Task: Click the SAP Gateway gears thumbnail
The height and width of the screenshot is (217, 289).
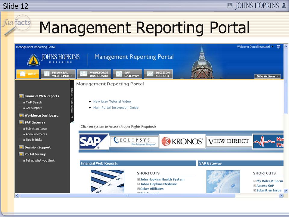Action: [x=223, y=181]
